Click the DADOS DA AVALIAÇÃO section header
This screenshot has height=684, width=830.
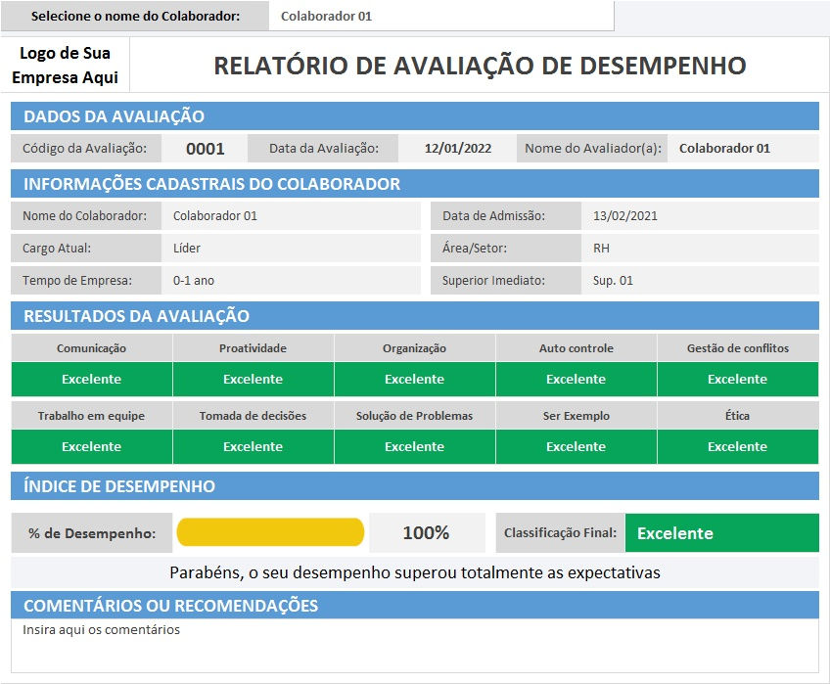[415, 114]
